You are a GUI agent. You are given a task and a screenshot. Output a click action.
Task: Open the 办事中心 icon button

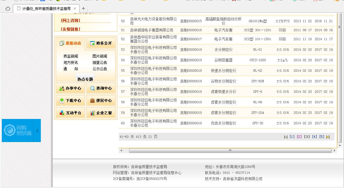click(71, 88)
